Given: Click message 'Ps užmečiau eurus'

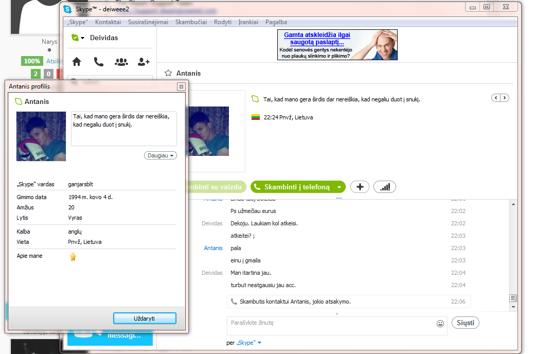Looking at the screenshot, I should pos(253,211).
